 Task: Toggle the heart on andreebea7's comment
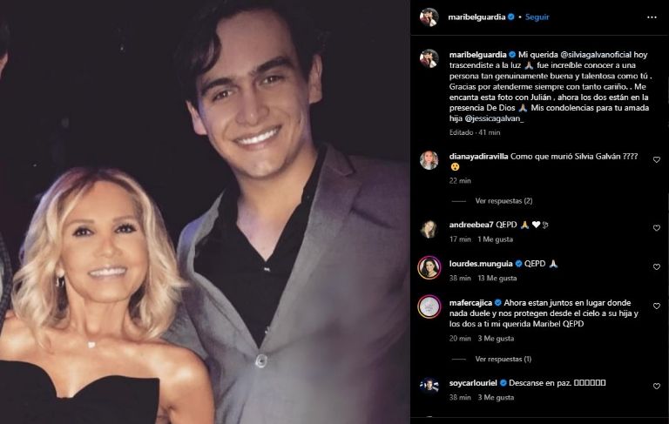[x=655, y=227]
